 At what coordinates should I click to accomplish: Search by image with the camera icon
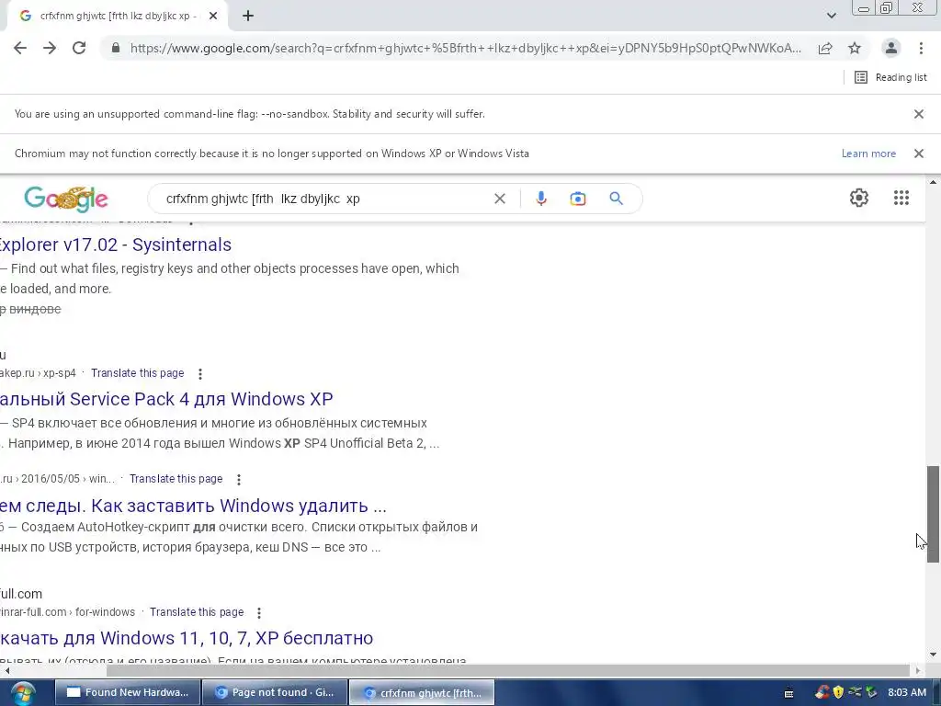pyautogui.click(x=577, y=199)
